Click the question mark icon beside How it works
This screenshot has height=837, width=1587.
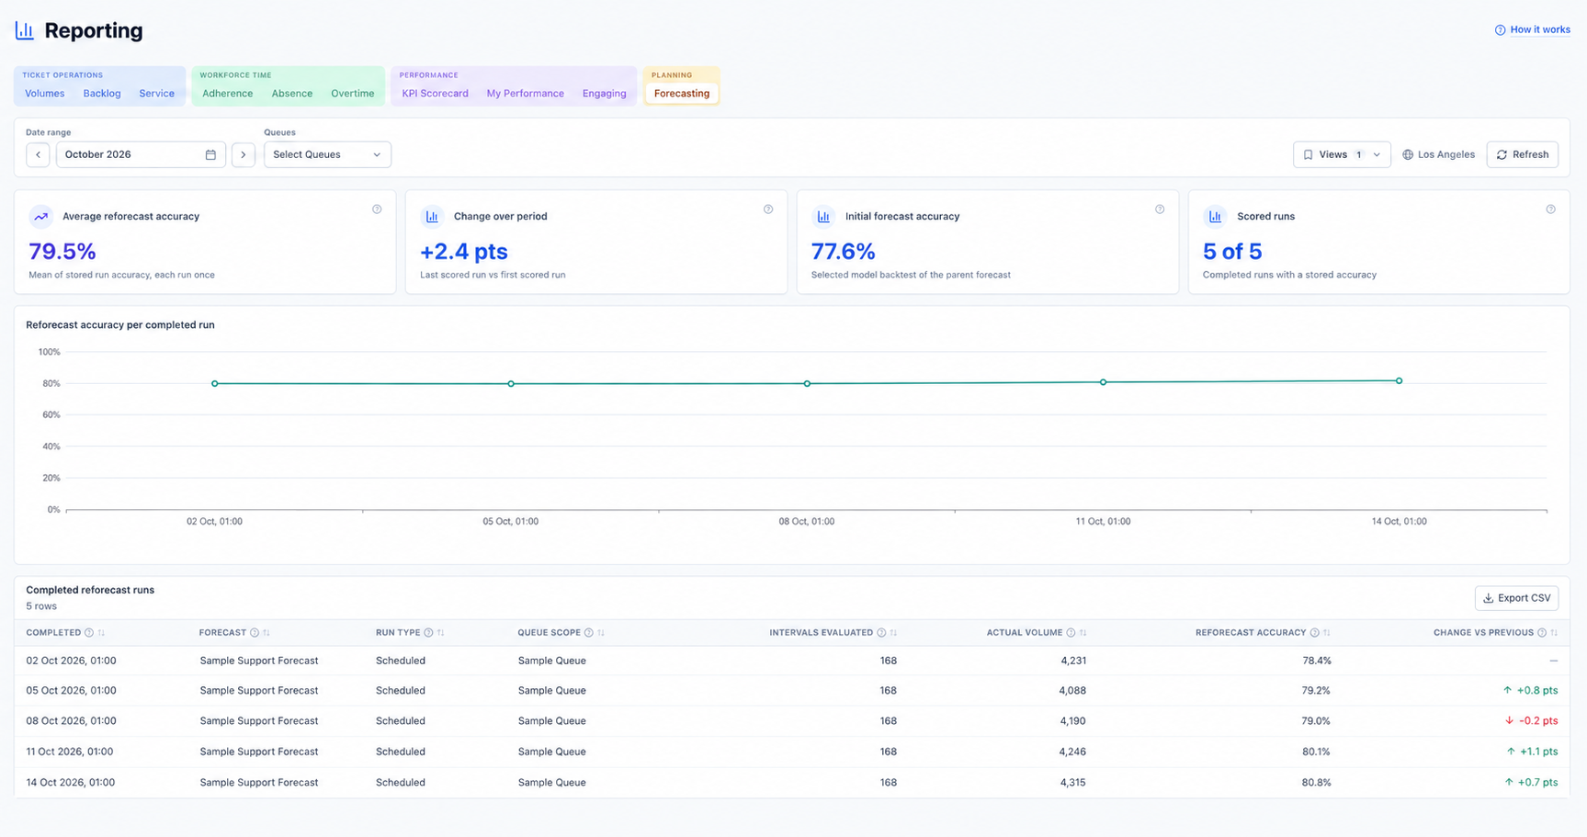pyautogui.click(x=1500, y=30)
